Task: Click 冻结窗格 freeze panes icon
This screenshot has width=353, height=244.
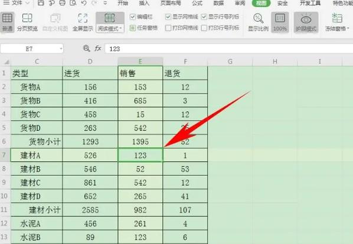Action: pos(337,18)
